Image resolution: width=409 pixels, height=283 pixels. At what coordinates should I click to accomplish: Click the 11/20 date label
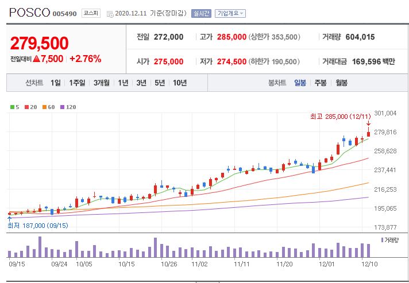tap(284, 264)
